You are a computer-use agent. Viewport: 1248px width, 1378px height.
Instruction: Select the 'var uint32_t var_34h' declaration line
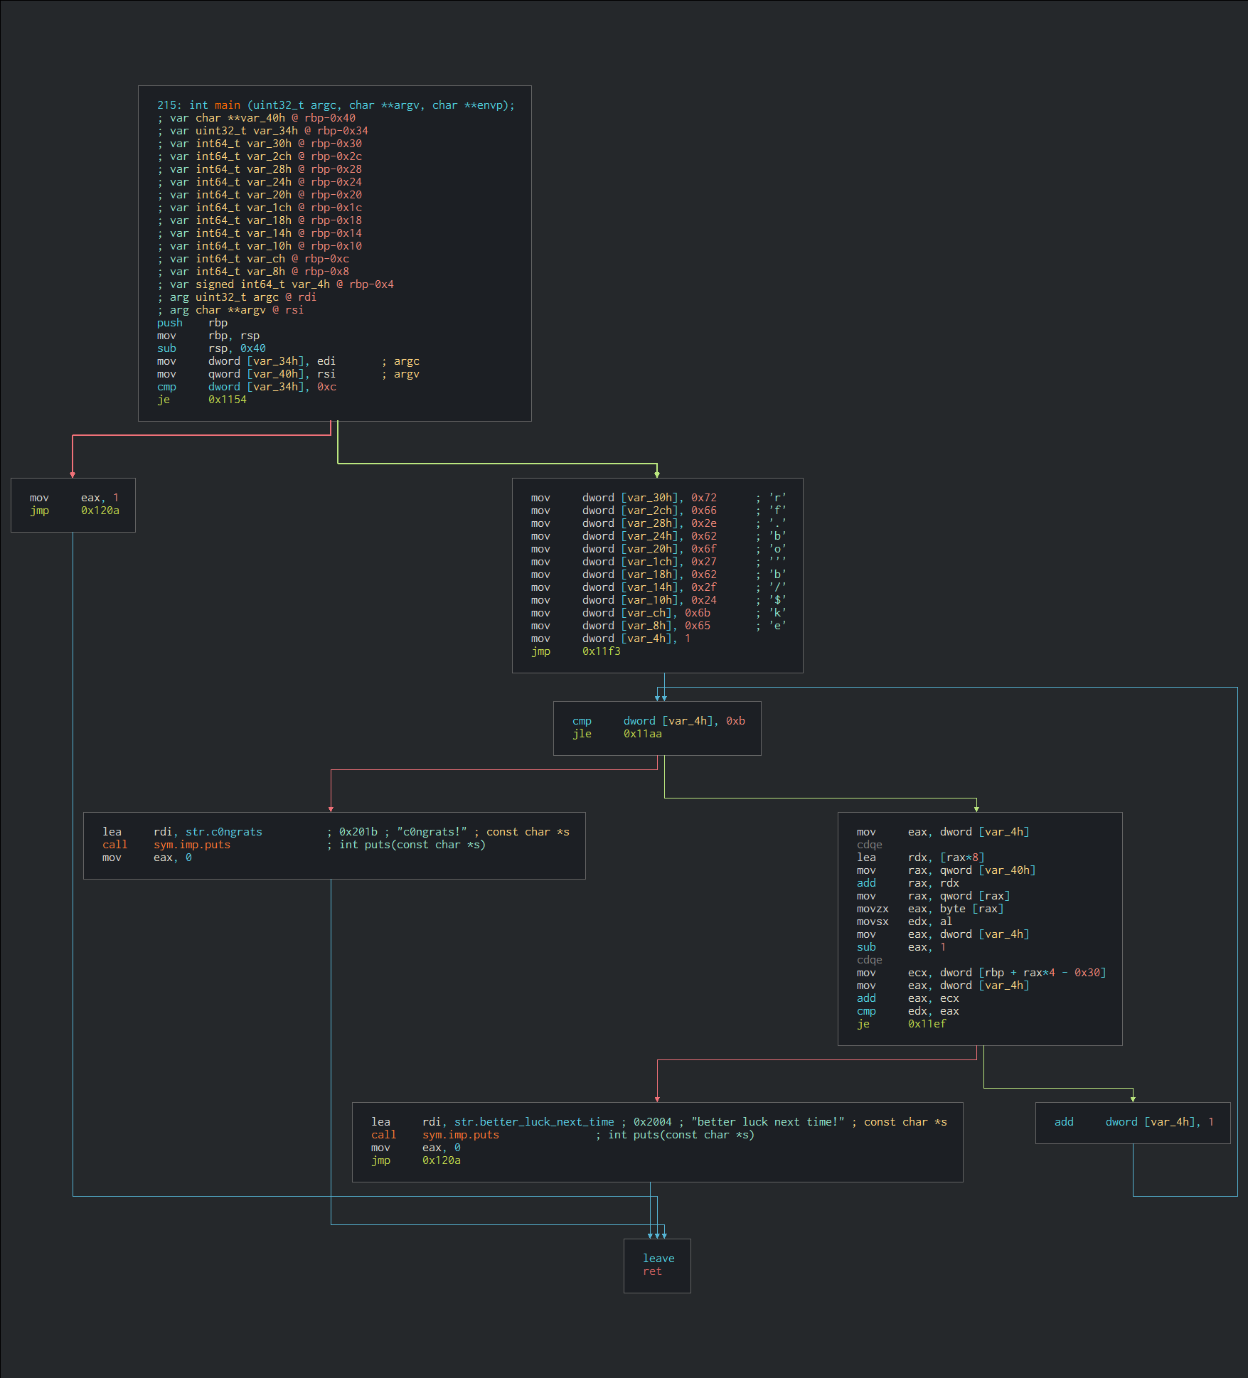(x=262, y=131)
